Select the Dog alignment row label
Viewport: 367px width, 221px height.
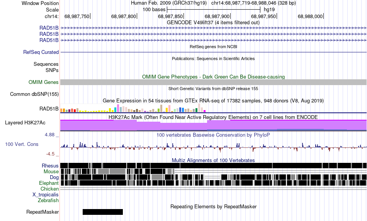tap(54, 177)
